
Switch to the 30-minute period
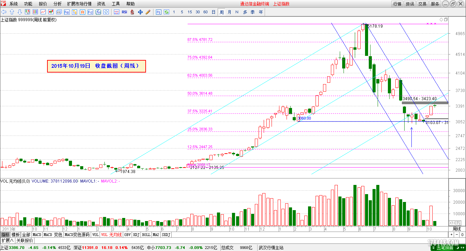pyautogui.click(x=198, y=12)
